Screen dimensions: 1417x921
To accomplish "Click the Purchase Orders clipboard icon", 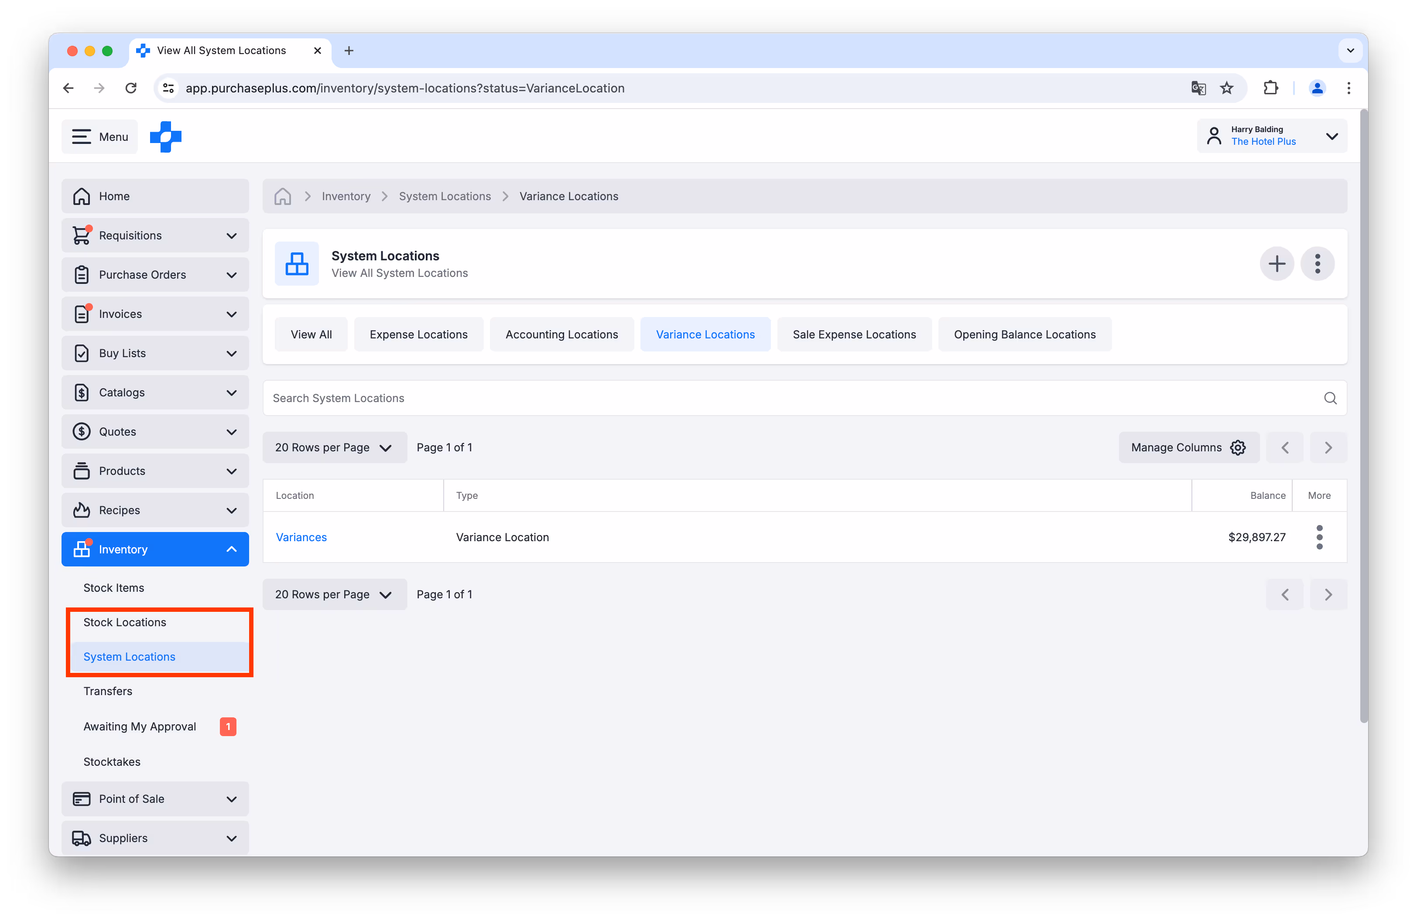I will click(82, 274).
